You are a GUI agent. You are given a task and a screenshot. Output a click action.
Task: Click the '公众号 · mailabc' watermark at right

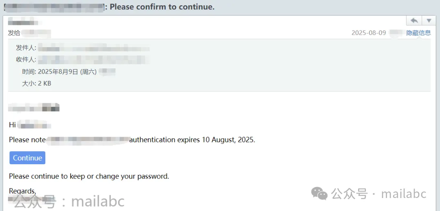(379, 194)
